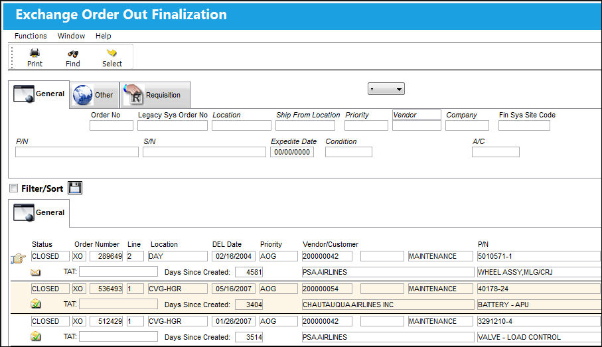Select the lower General results tab
The height and width of the screenshot is (347, 602).
point(38,213)
